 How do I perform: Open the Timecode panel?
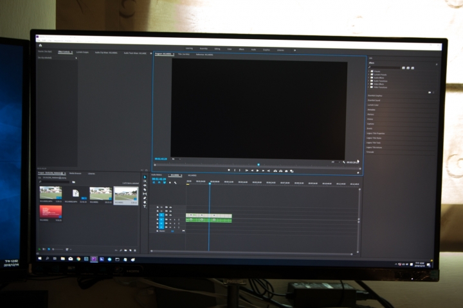(370, 152)
